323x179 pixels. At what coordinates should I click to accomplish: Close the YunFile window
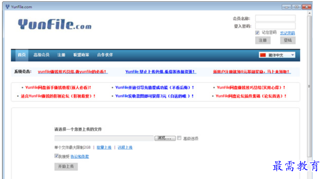(x=306, y=7)
